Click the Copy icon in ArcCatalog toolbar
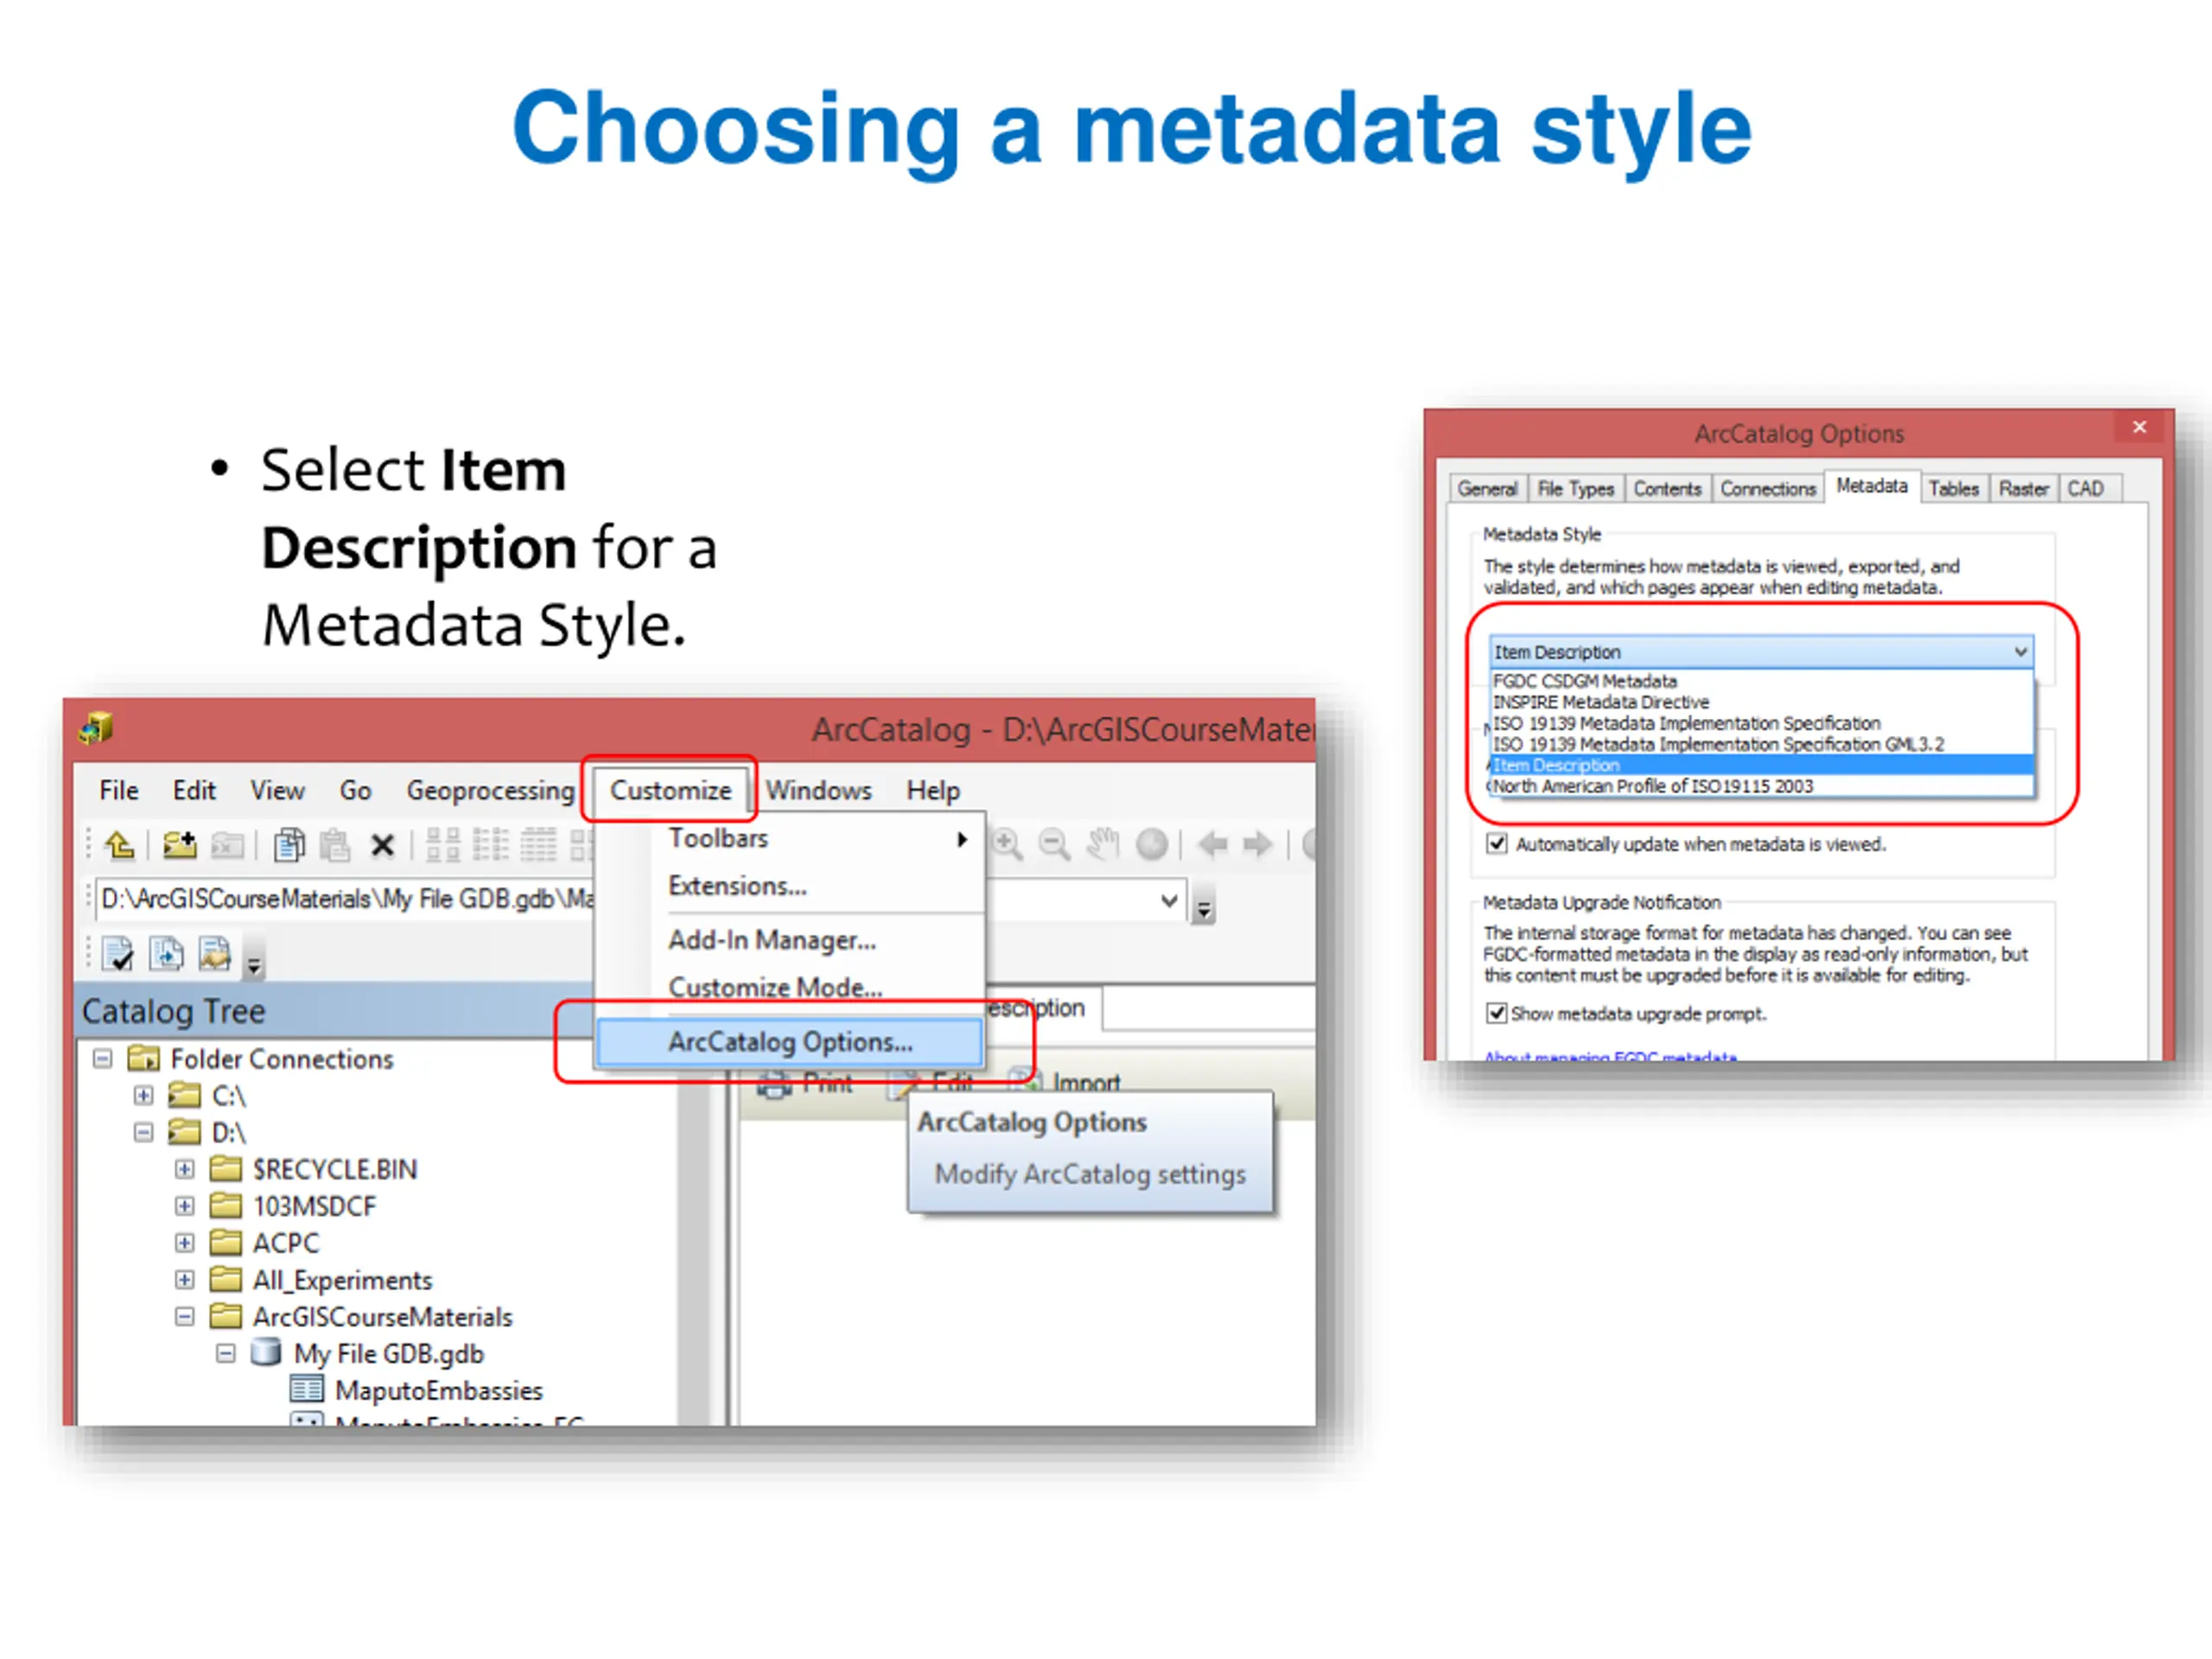The height and width of the screenshot is (1659, 2212). [x=289, y=846]
